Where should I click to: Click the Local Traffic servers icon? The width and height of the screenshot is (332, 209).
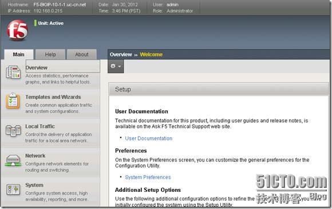point(13,130)
